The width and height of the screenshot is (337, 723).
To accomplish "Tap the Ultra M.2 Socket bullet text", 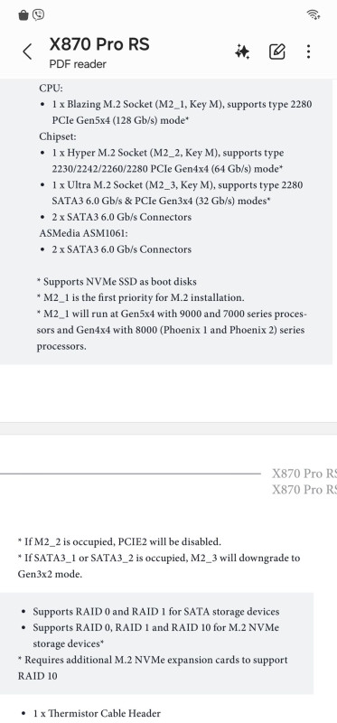I will 177,192.
